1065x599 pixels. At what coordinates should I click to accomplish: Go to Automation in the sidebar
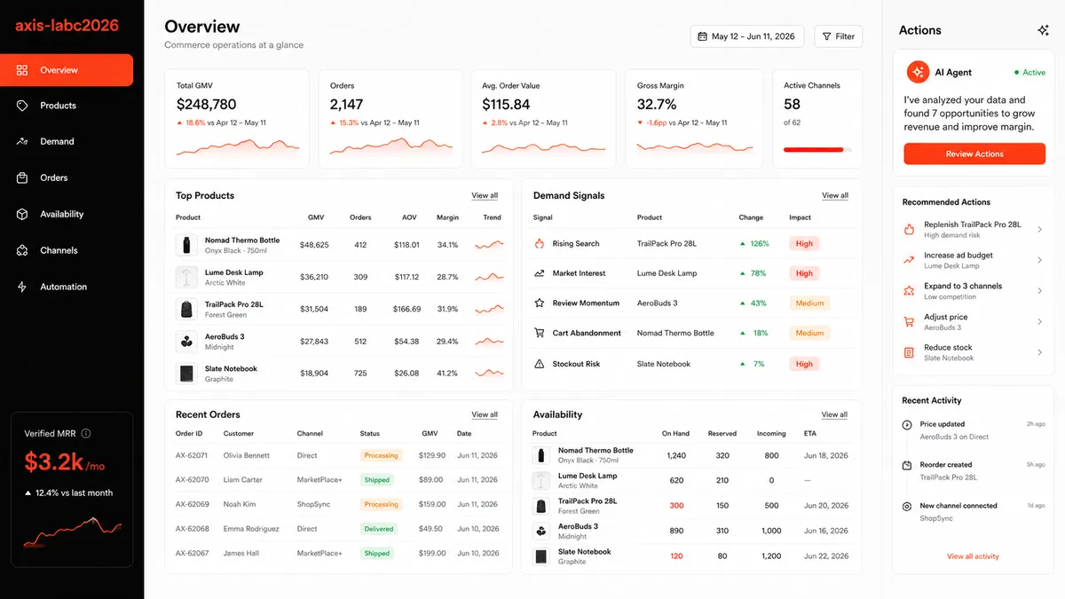click(x=67, y=287)
